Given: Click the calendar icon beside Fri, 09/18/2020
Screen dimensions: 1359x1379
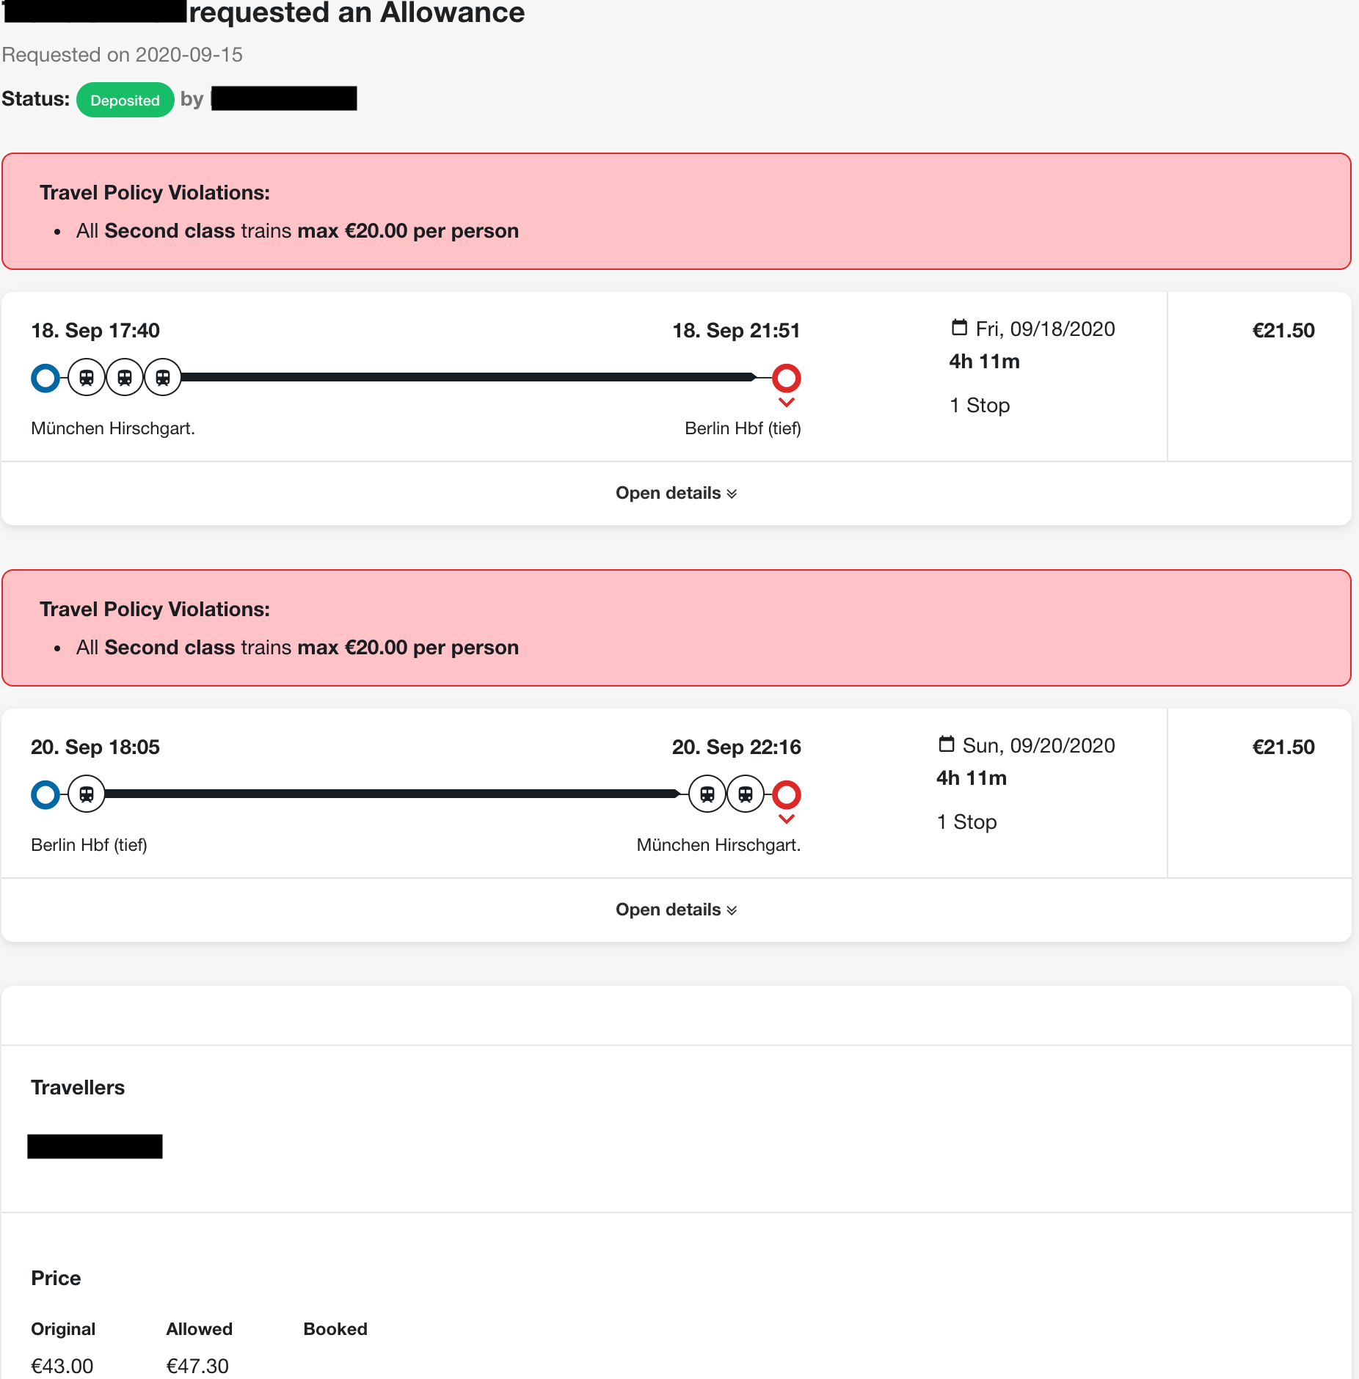Looking at the screenshot, I should (x=959, y=327).
